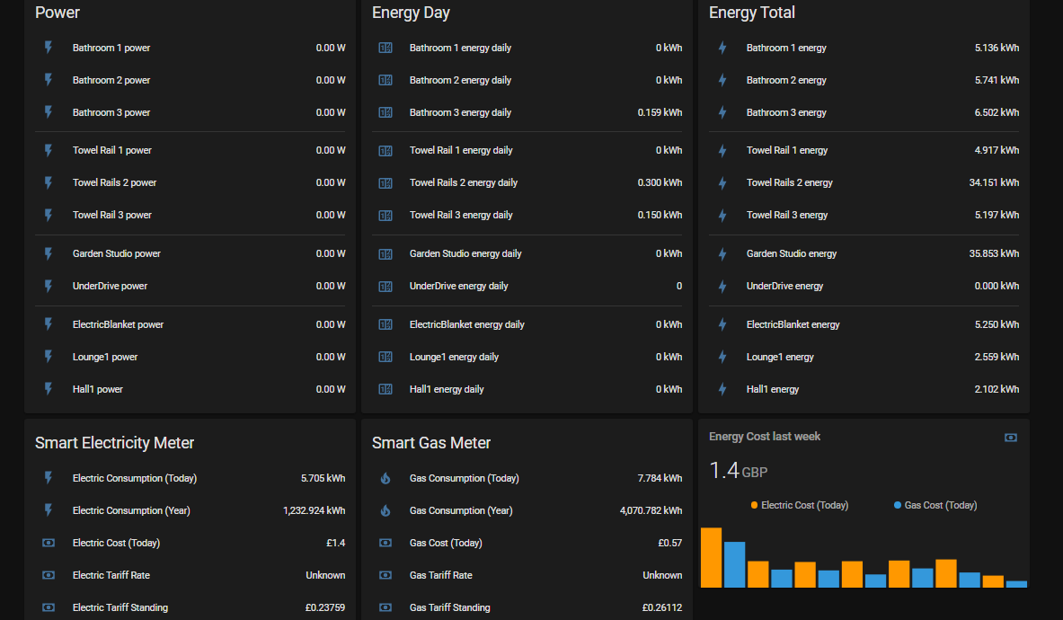Open the Bathroom 3 energy daily reading
This screenshot has height=620, width=1063.
pyautogui.click(x=461, y=112)
